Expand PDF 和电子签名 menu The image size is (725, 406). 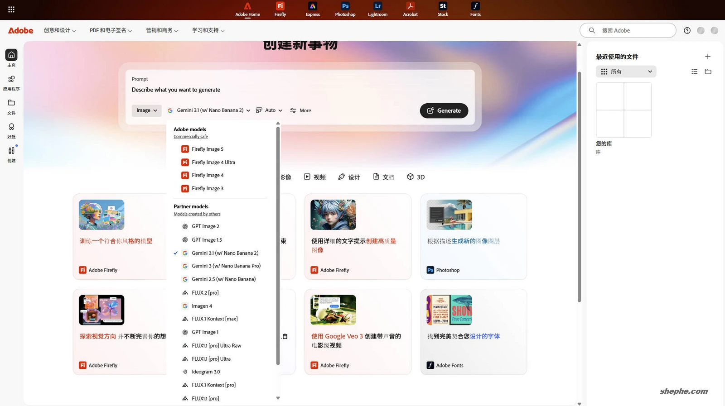(111, 30)
